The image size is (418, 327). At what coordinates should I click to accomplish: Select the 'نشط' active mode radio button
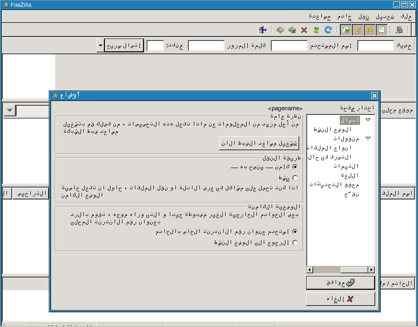click(x=295, y=178)
